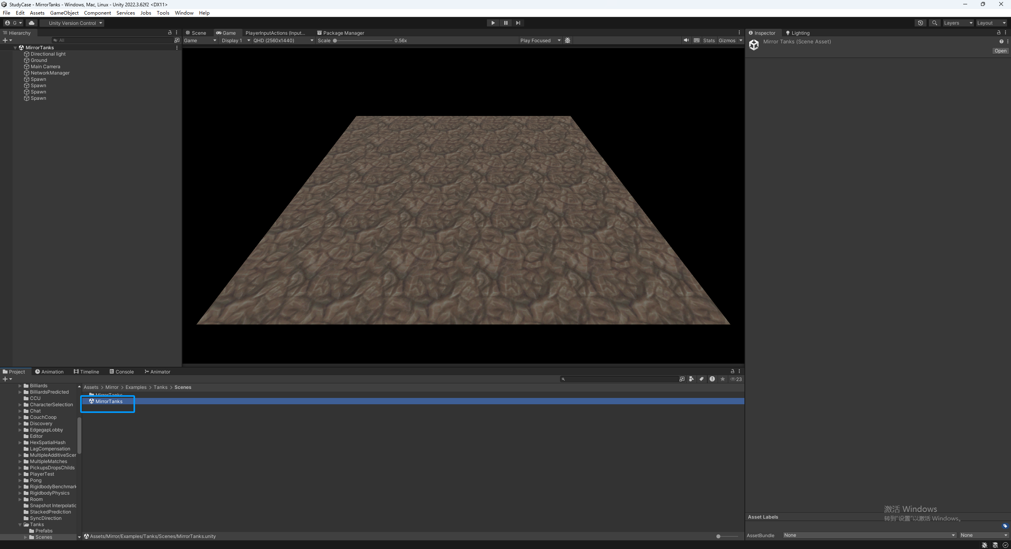Save search with star favorite icon
This screenshot has width=1011, height=549.
pyautogui.click(x=722, y=379)
